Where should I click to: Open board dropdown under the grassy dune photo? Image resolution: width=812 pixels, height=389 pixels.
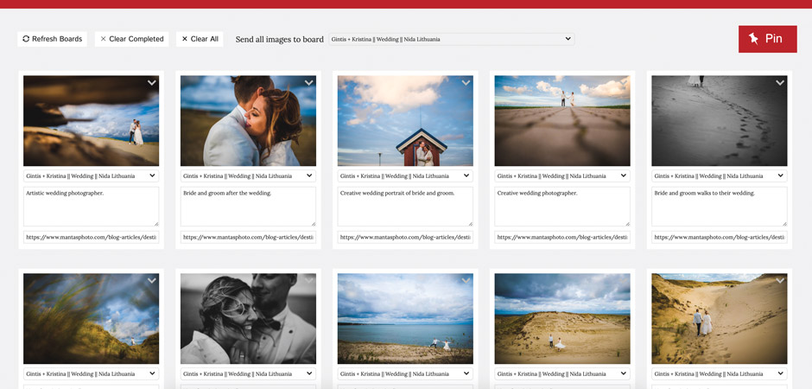pyautogui.click(x=92, y=374)
